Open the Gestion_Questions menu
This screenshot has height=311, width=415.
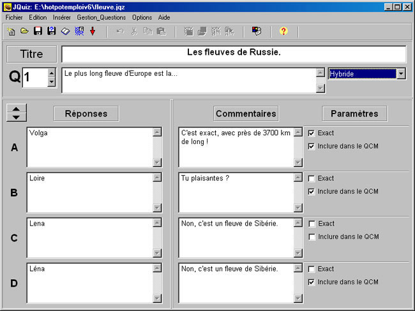click(x=102, y=17)
